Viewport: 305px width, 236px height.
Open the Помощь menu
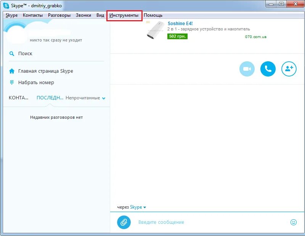click(x=153, y=15)
